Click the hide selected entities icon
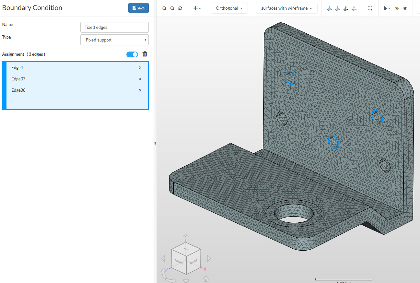This screenshot has width=420, height=283. (x=397, y=8)
